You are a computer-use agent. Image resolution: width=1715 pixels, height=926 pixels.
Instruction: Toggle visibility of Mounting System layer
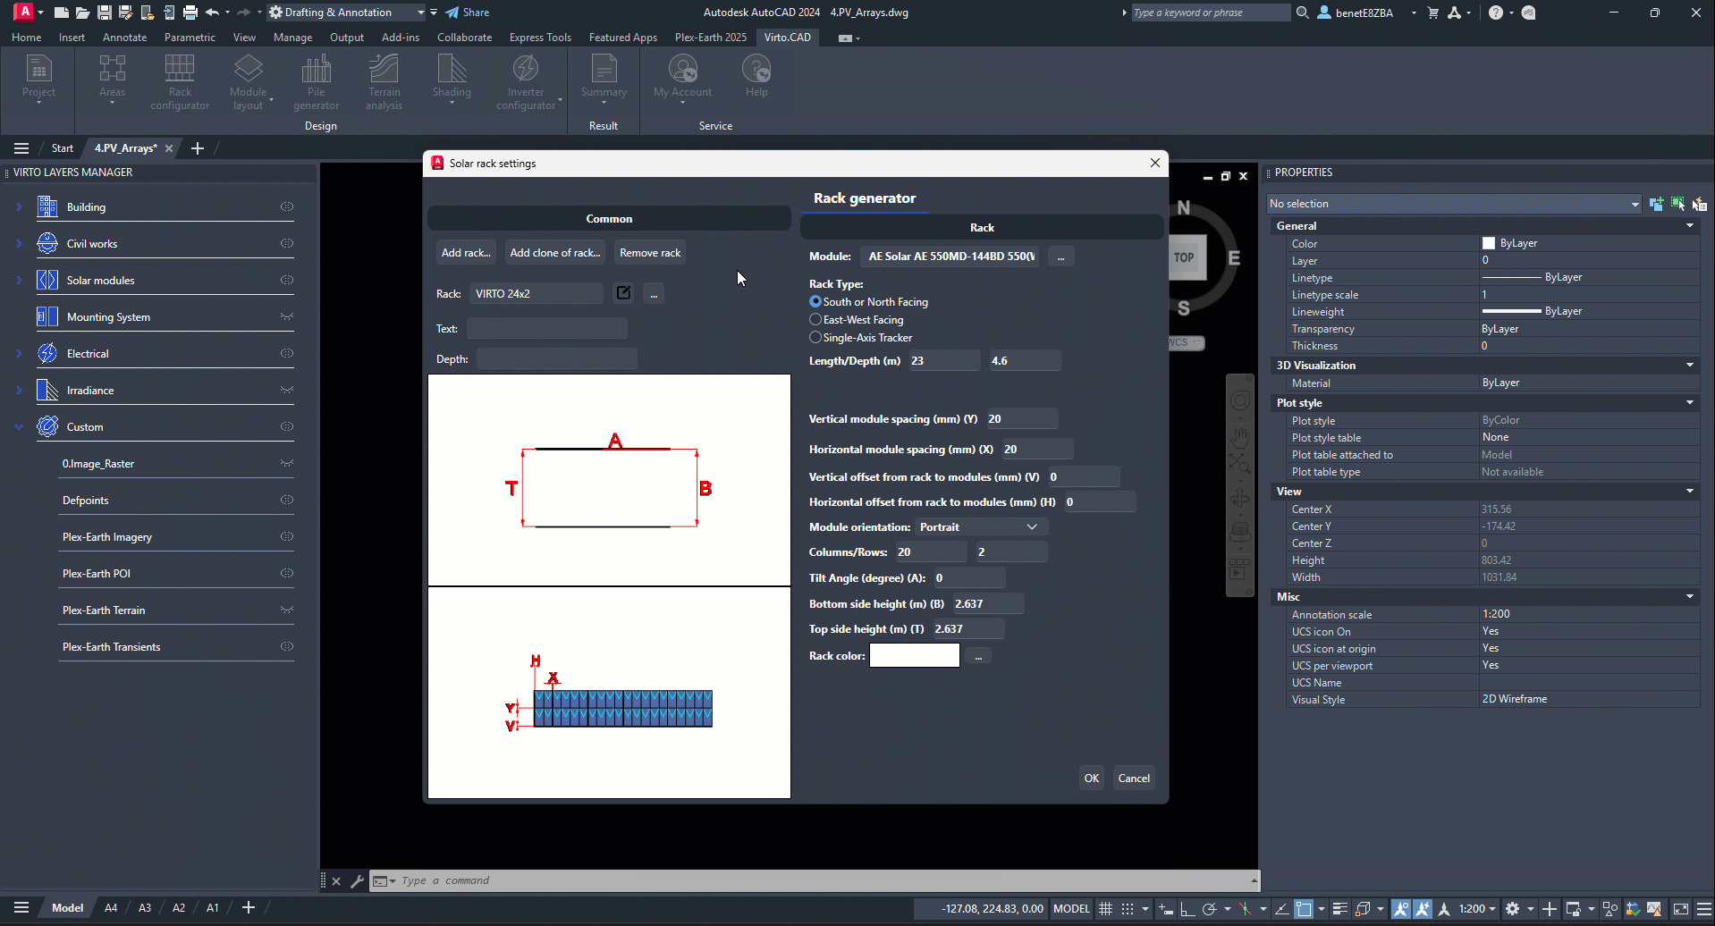[x=287, y=316]
